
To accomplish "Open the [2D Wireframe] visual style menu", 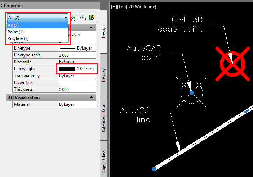I will (x=142, y=7).
